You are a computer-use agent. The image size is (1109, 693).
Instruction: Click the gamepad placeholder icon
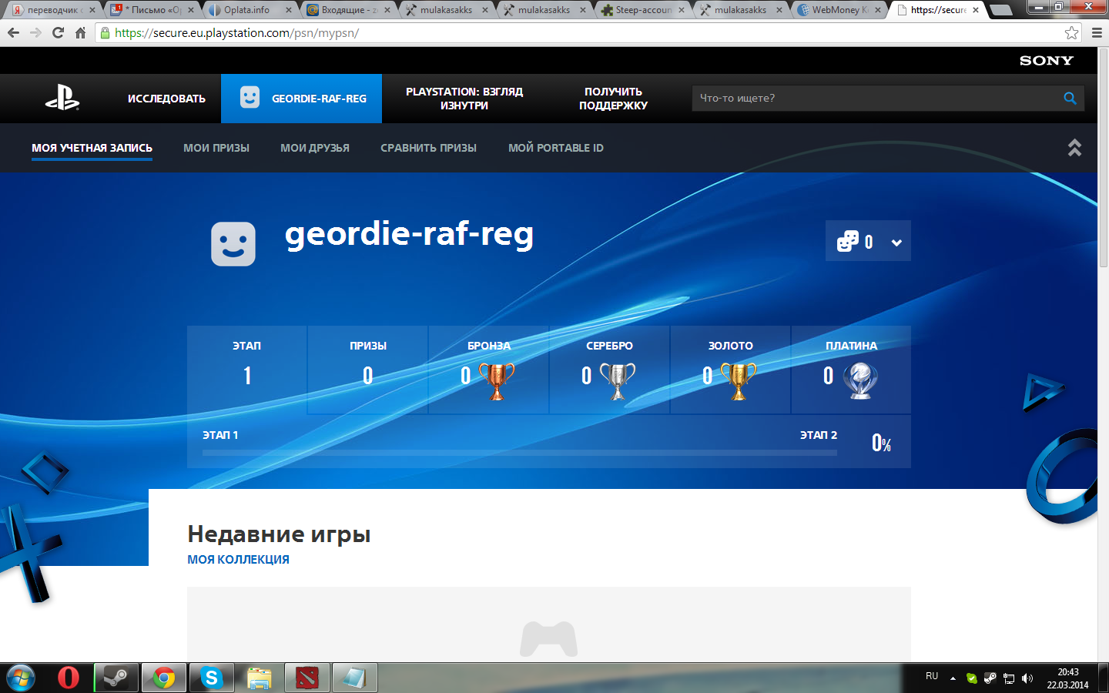[549, 638]
